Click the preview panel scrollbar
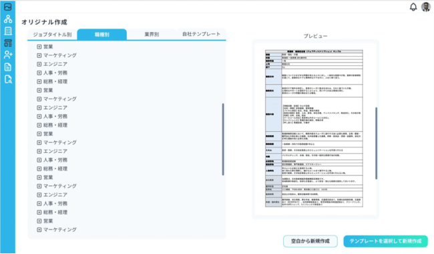434x254 pixels. (376, 143)
